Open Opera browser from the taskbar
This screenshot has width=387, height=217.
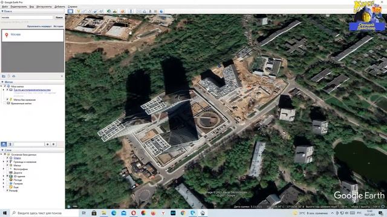[x=134, y=213]
